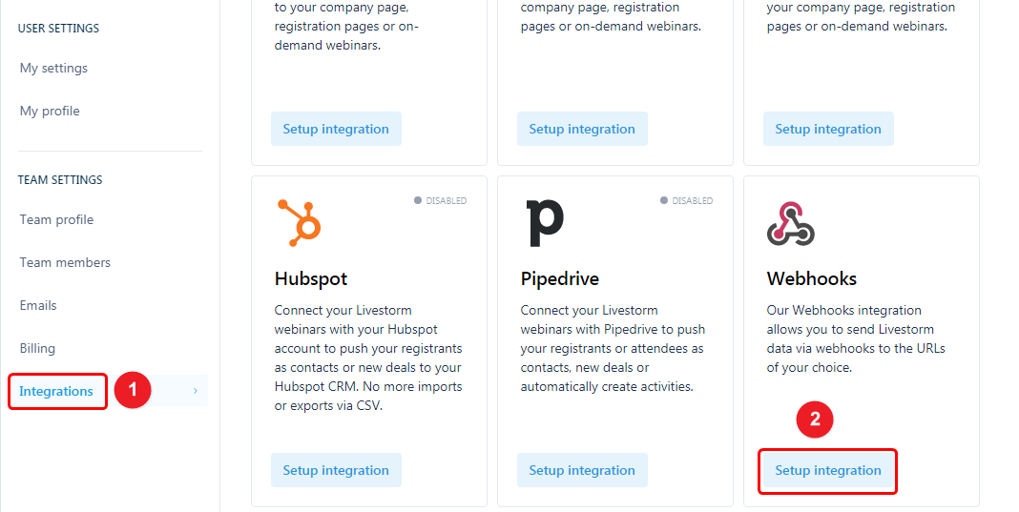Screen dimensions: 1019x512
Task: Open My profile in the sidebar
Action: 50,112
